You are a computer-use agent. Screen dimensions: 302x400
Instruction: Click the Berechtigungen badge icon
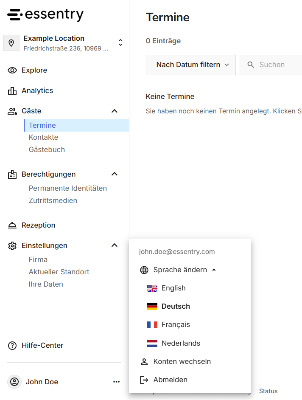click(12, 174)
